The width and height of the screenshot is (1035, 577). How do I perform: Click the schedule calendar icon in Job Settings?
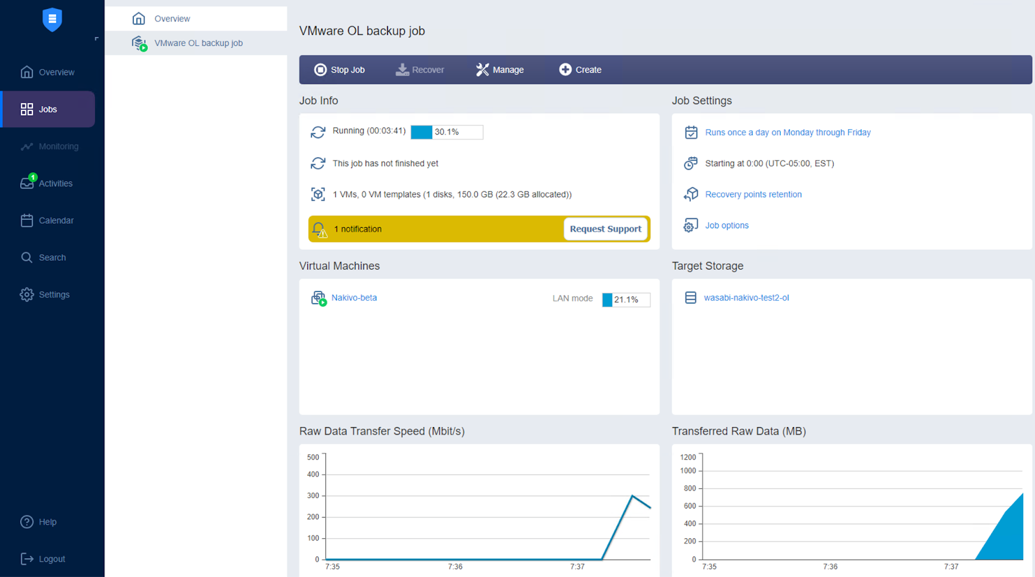[691, 133]
